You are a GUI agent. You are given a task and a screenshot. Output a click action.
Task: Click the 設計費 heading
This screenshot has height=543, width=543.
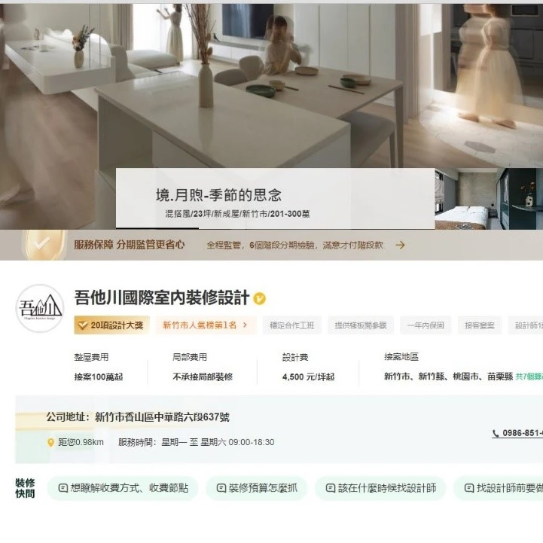(x=295, y=357)
